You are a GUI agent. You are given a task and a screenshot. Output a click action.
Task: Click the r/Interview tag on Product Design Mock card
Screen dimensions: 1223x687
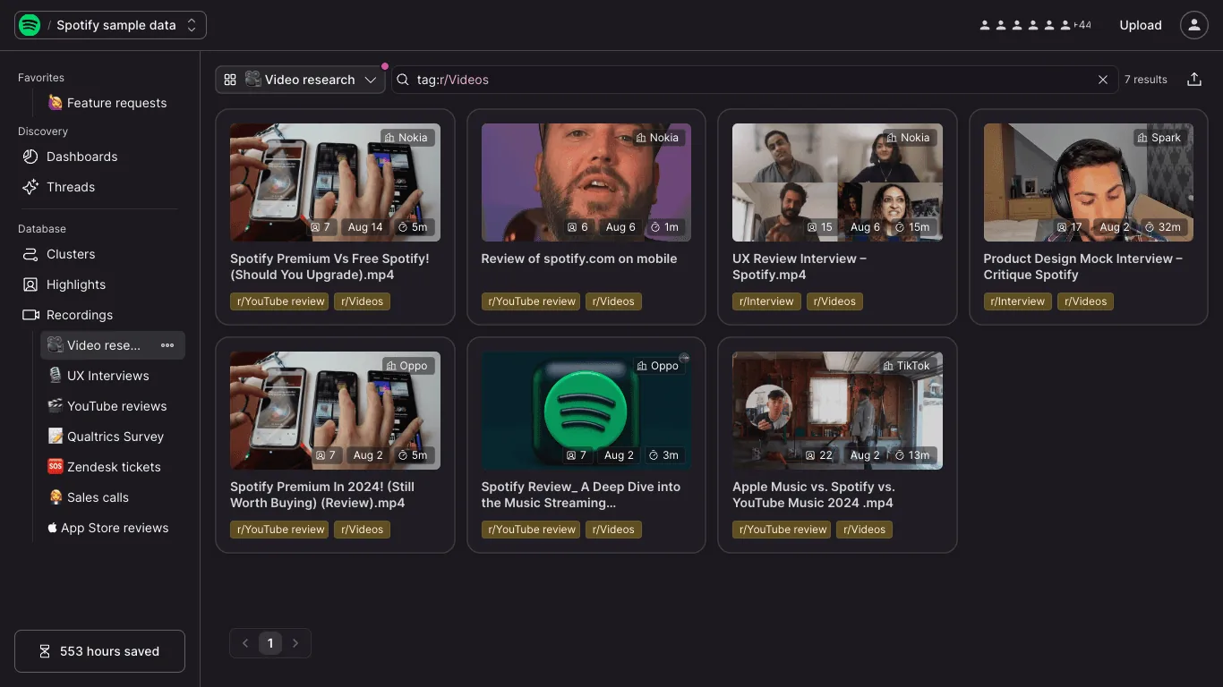[x=1018, y=301]
